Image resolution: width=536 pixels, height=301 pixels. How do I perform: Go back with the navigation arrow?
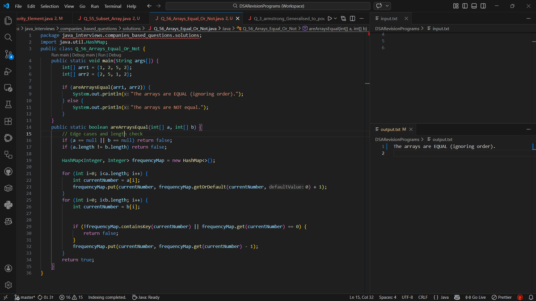[x=149, y=6]
